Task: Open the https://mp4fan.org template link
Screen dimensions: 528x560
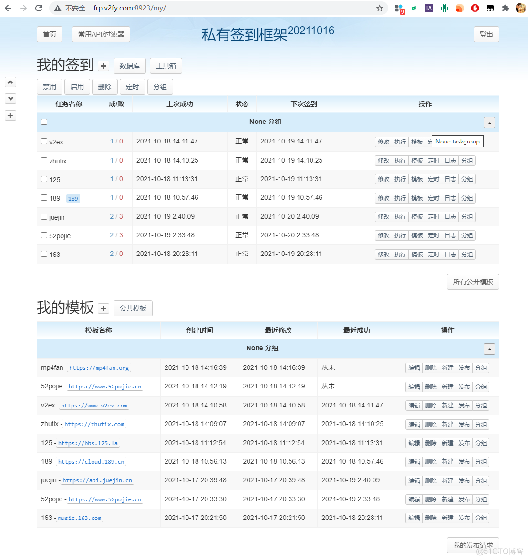Action: 99,368
